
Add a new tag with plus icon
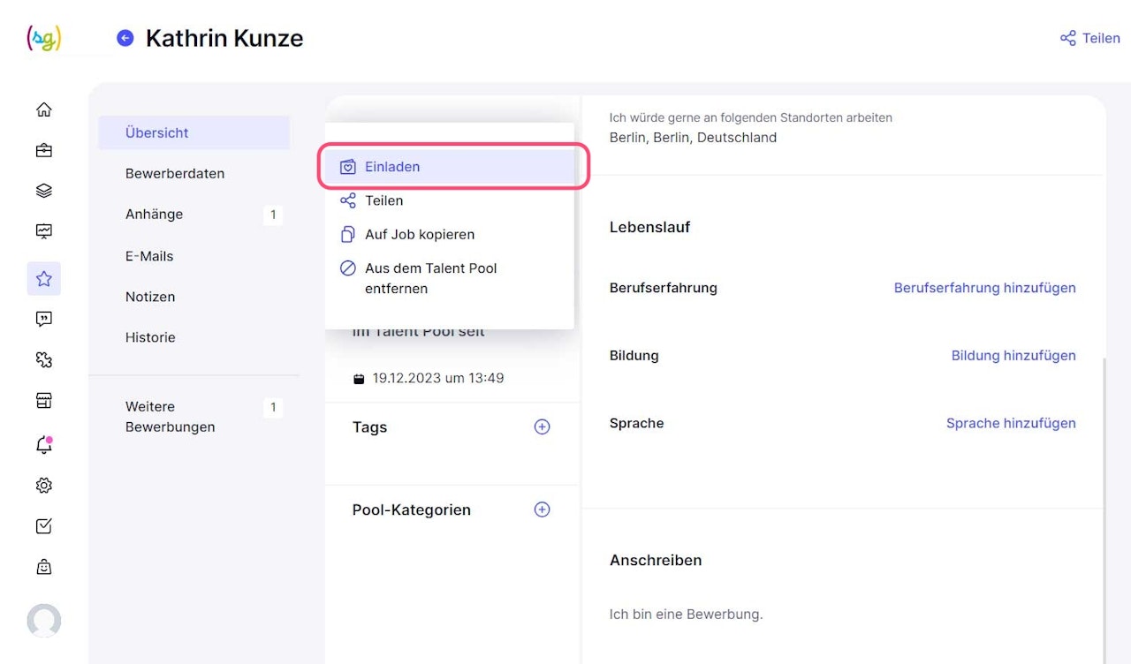543,427
